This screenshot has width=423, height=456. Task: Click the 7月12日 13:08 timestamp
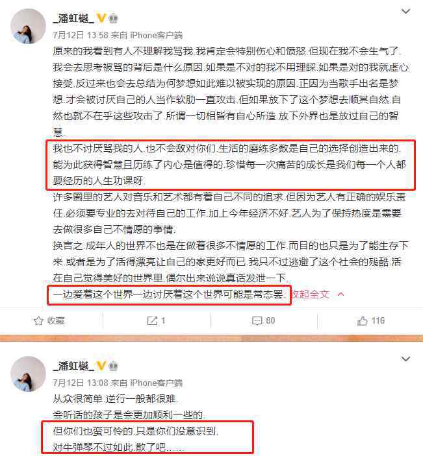(x=81, y=383)
